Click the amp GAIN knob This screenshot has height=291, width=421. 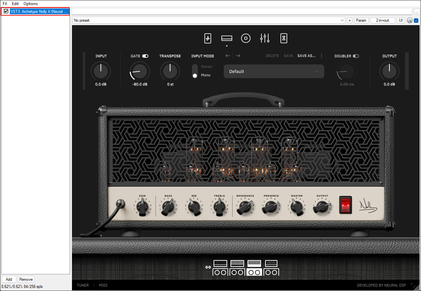[x=142, y=206]
